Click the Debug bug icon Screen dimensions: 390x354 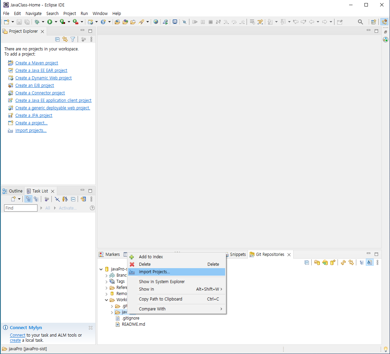pos(37,22)
